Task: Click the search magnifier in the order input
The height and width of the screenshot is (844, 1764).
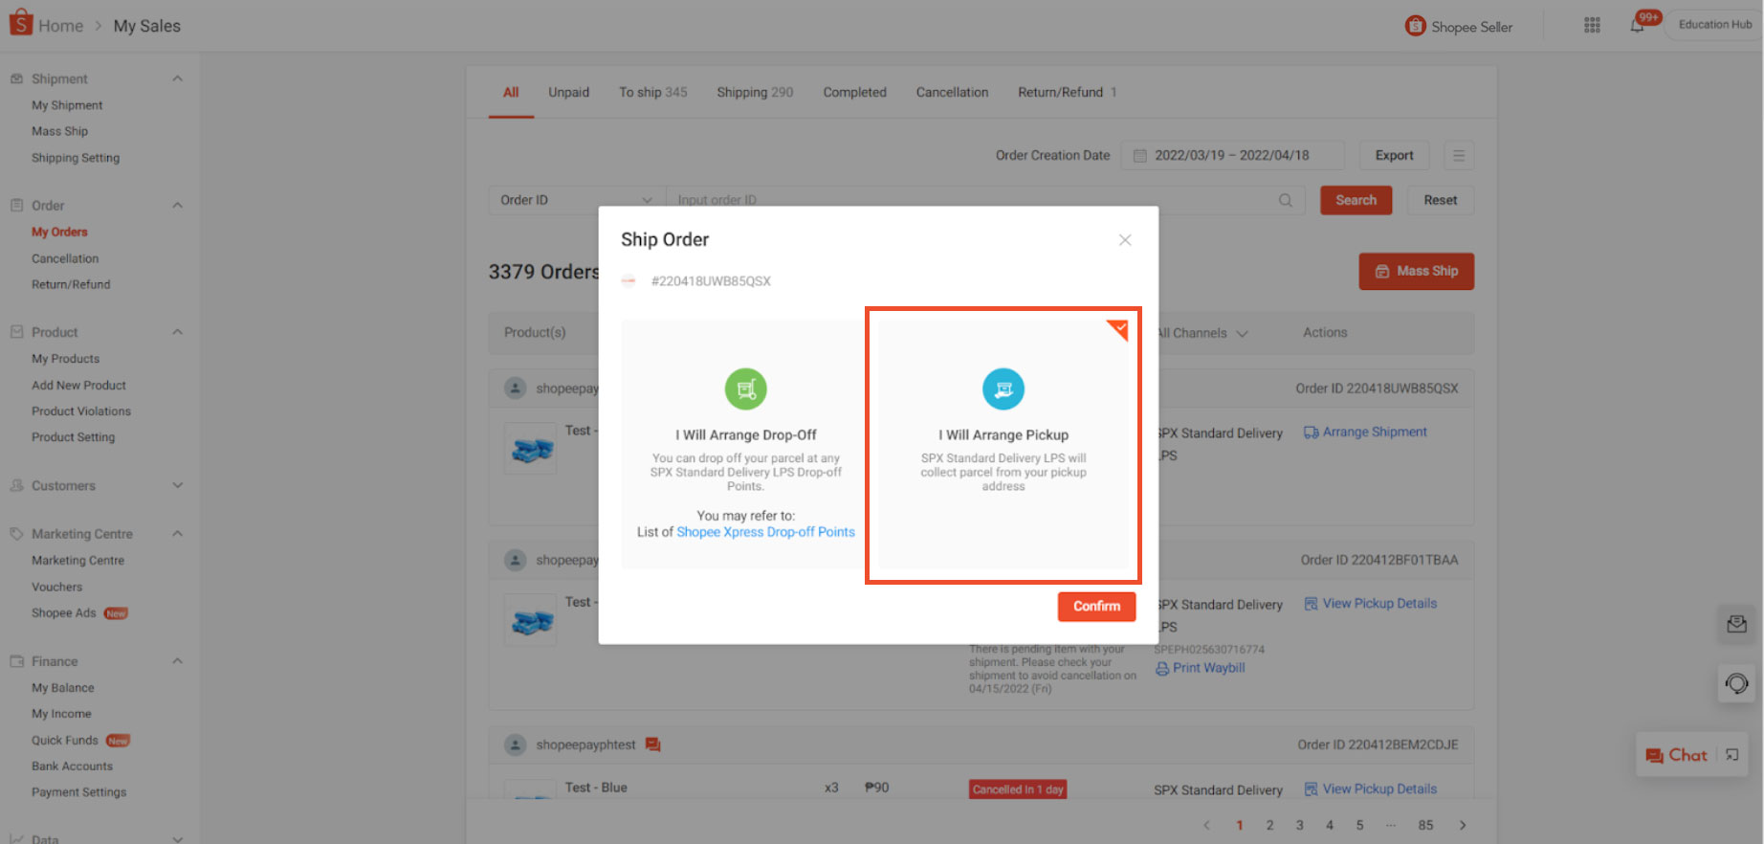Action: pos(1286,200)
